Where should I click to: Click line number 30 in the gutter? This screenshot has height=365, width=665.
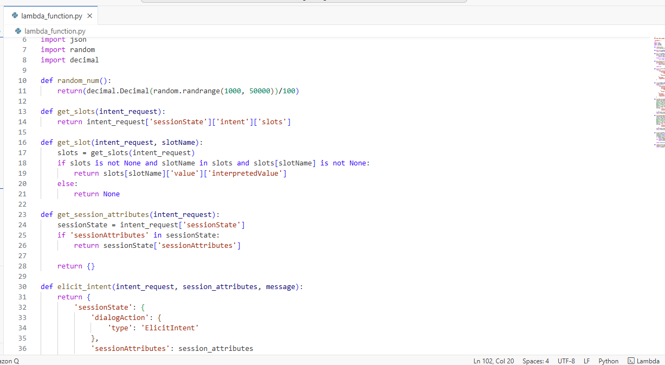(x=22, y=286)
